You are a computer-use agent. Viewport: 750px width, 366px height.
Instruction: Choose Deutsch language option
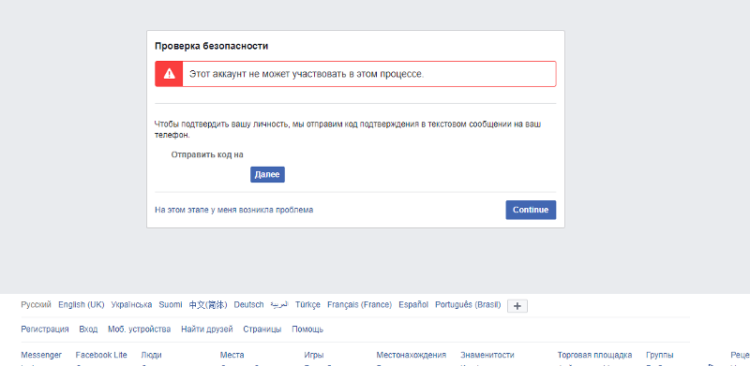[x=248, y=305]
